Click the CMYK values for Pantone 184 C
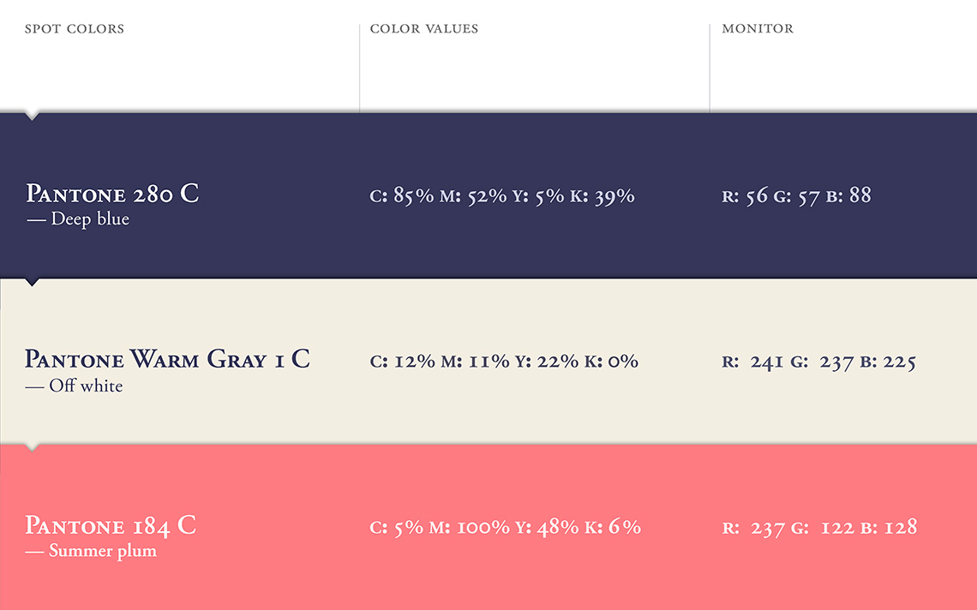The width and height of the screenshot is (977, 610). click(505, 528)
